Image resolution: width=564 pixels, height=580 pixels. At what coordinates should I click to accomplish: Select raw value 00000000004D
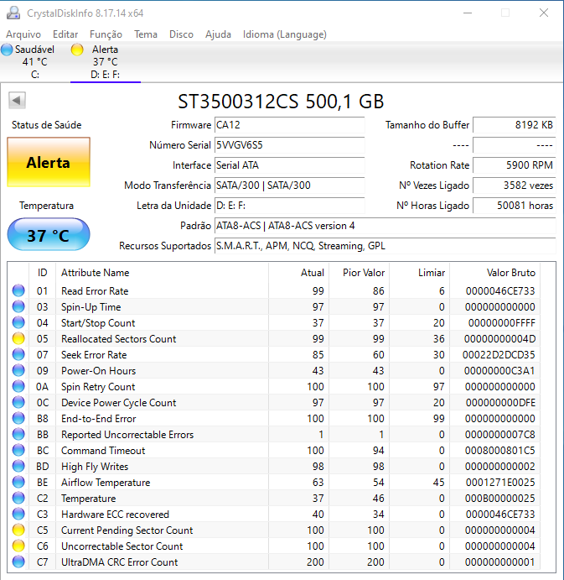click(499, 339)
